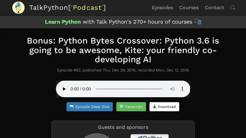Image resolution: width=246 pixels, height=138 pixels.
Task: Click the TalkPython['Podcast'] site title
Action: tap(67, 8)
